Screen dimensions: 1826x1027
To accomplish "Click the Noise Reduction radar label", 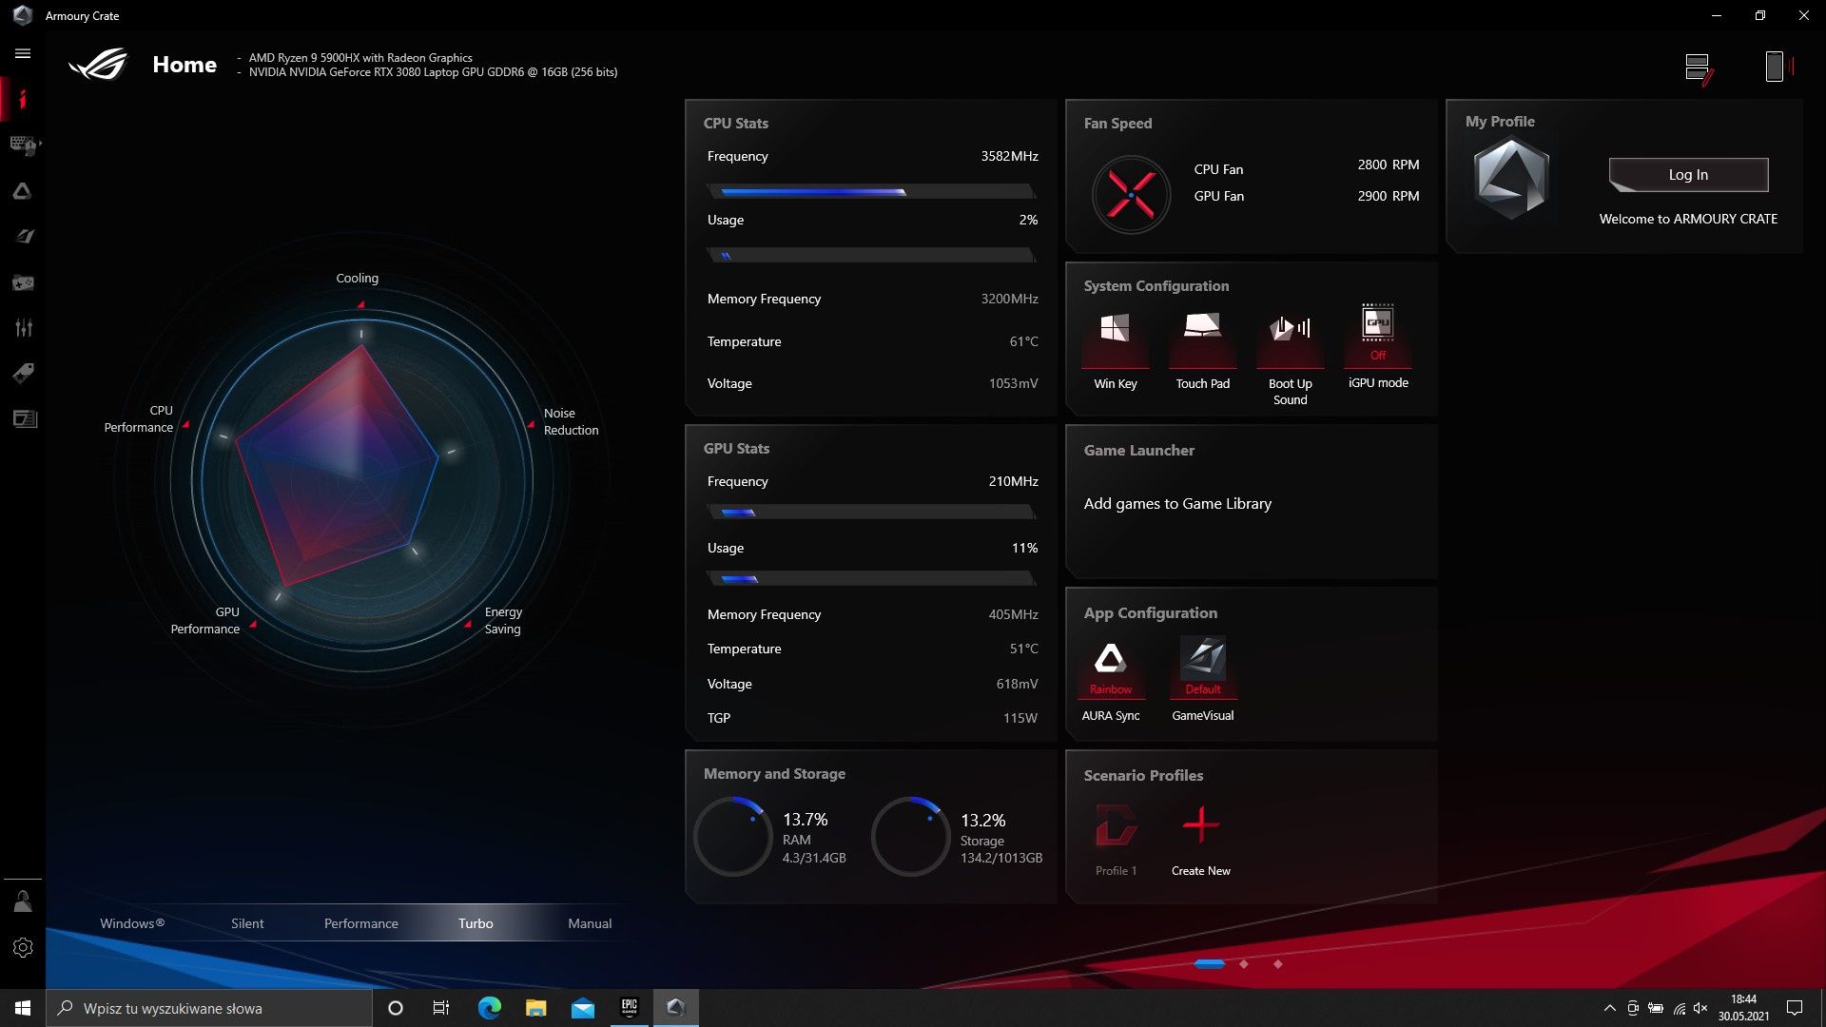I will (571, 421).
